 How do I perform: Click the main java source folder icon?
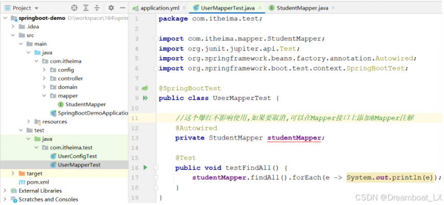[37, 52]
